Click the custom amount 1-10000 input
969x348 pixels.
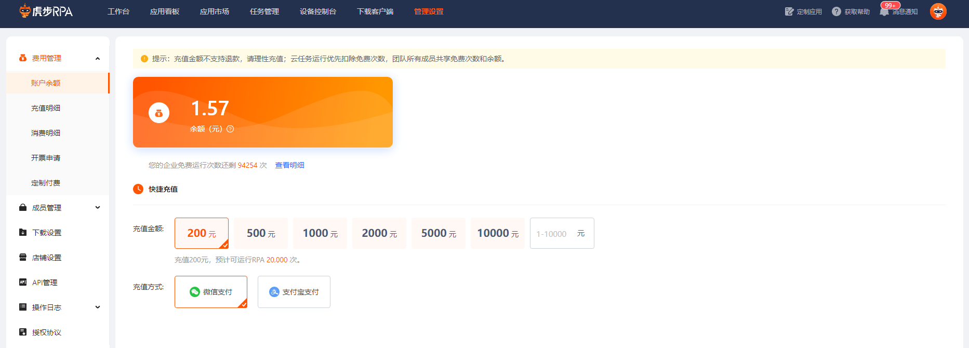click(562, 233)
